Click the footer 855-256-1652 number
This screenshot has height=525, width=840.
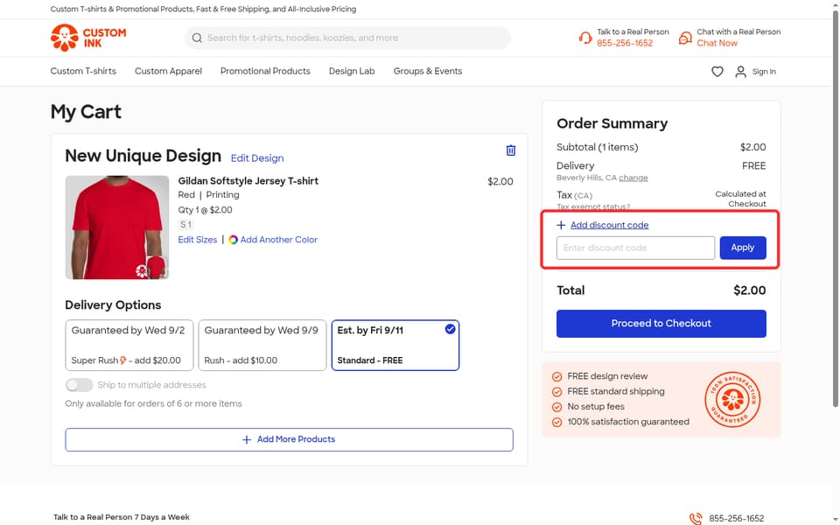[x=736, y=518]
